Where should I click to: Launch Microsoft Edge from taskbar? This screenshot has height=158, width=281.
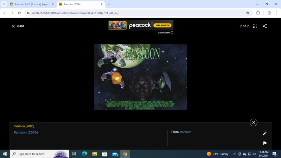[84, 154]
